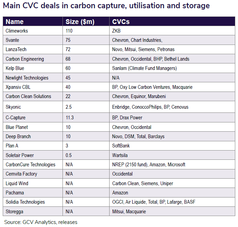
Task: Click the Carbon Clean Solutions cell
Action: click(x=29, y=96)
